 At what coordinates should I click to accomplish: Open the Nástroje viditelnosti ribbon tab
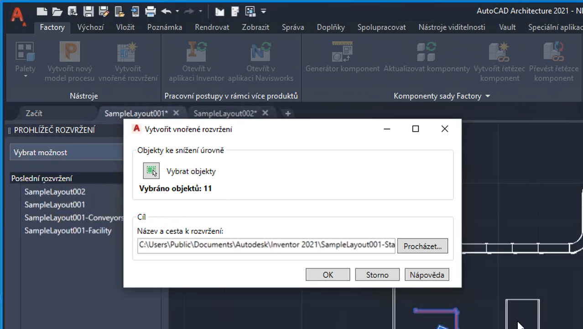coord(452,27)
